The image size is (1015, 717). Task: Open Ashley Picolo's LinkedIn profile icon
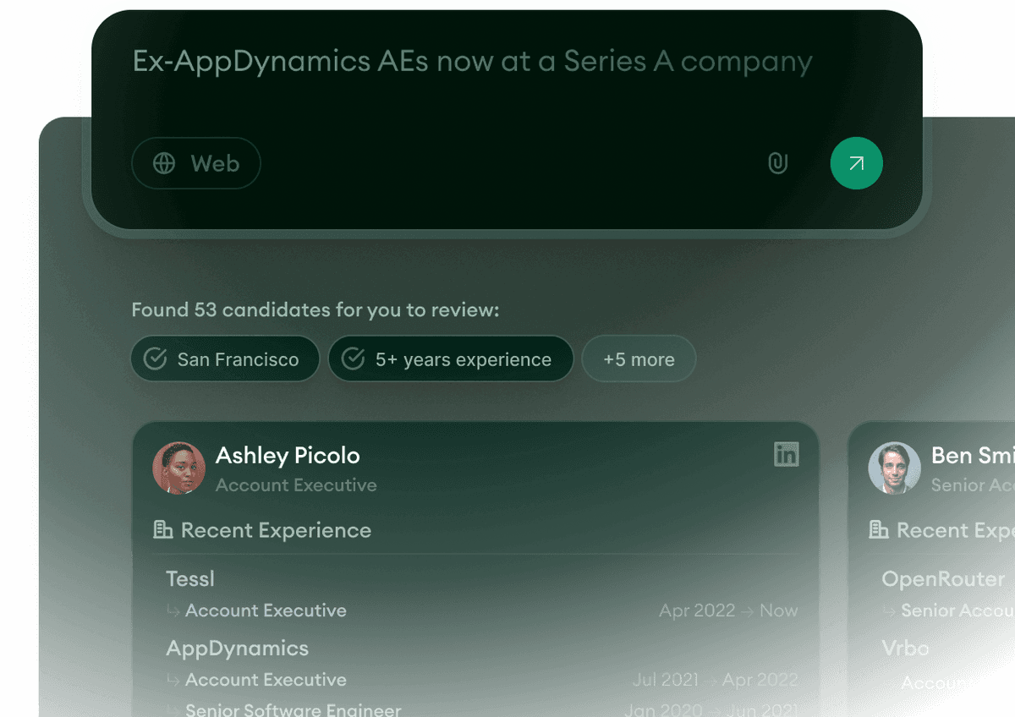787,455
